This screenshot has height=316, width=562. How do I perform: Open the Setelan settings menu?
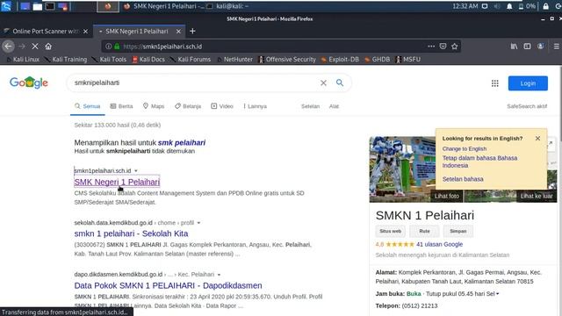[x=310, y=106]
